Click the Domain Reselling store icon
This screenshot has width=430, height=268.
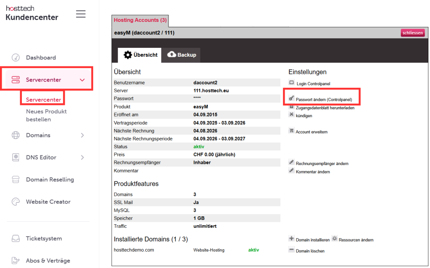[16, 180]
